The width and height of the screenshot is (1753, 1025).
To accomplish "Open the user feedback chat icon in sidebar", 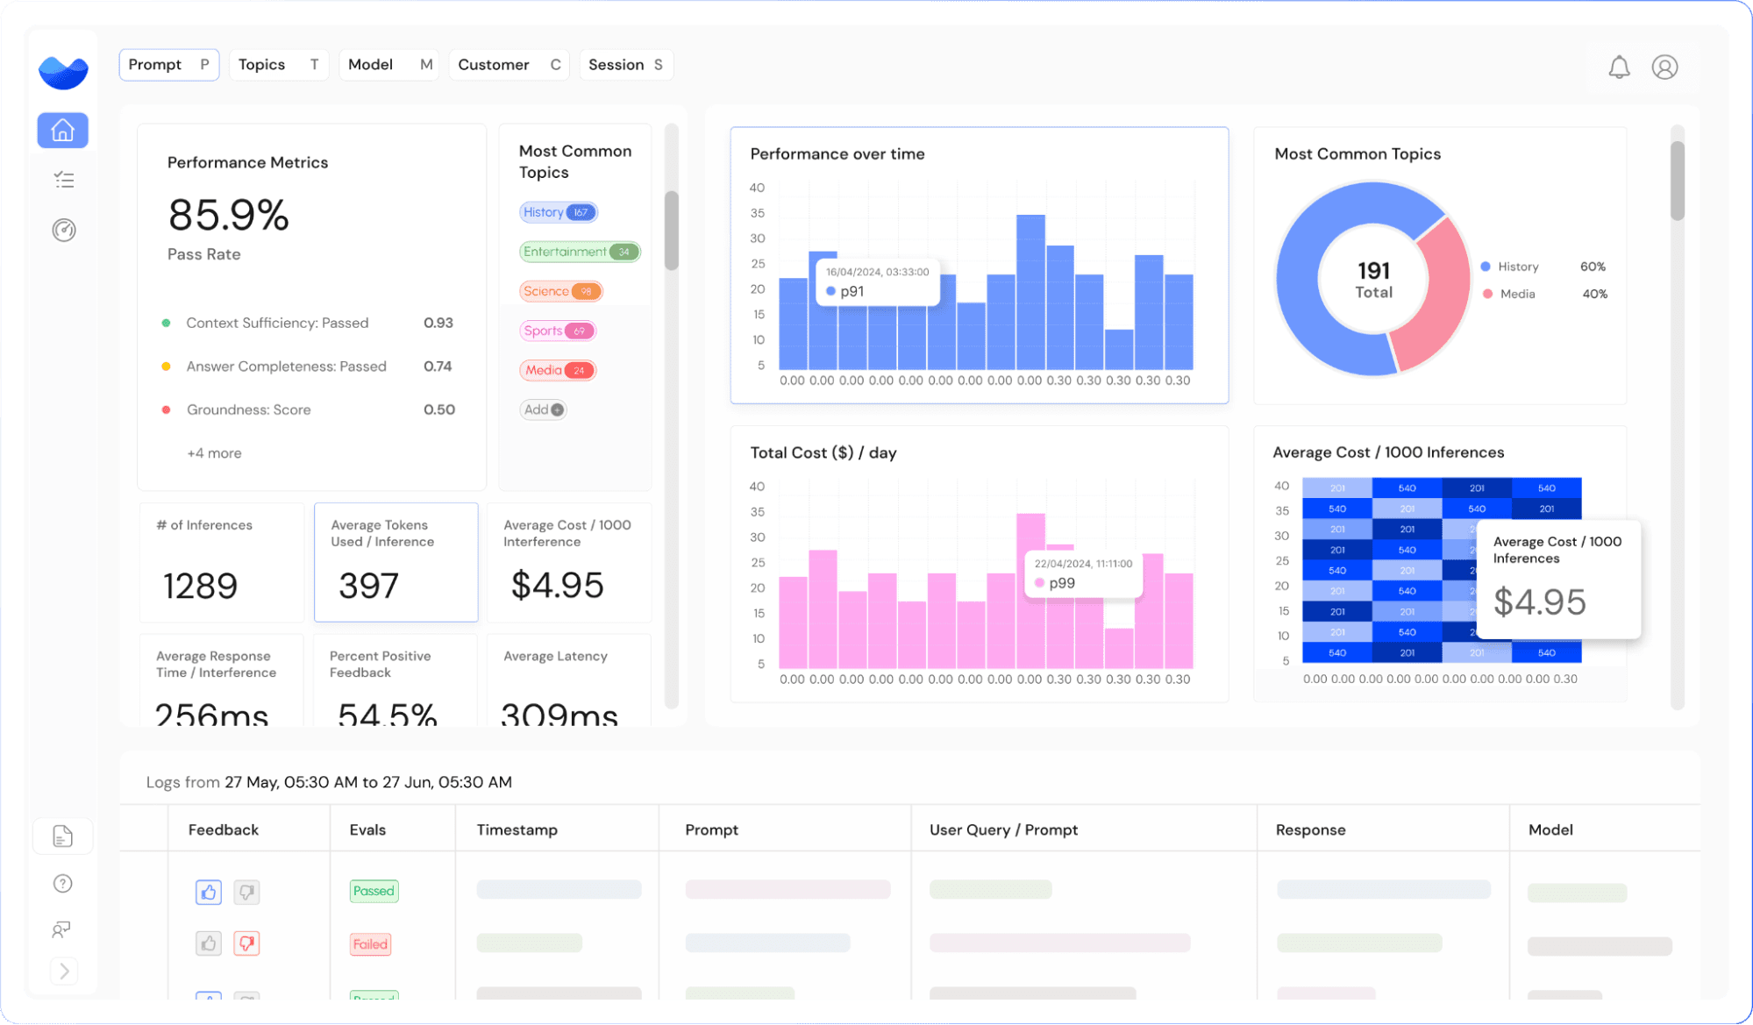I will coord(61,929).
